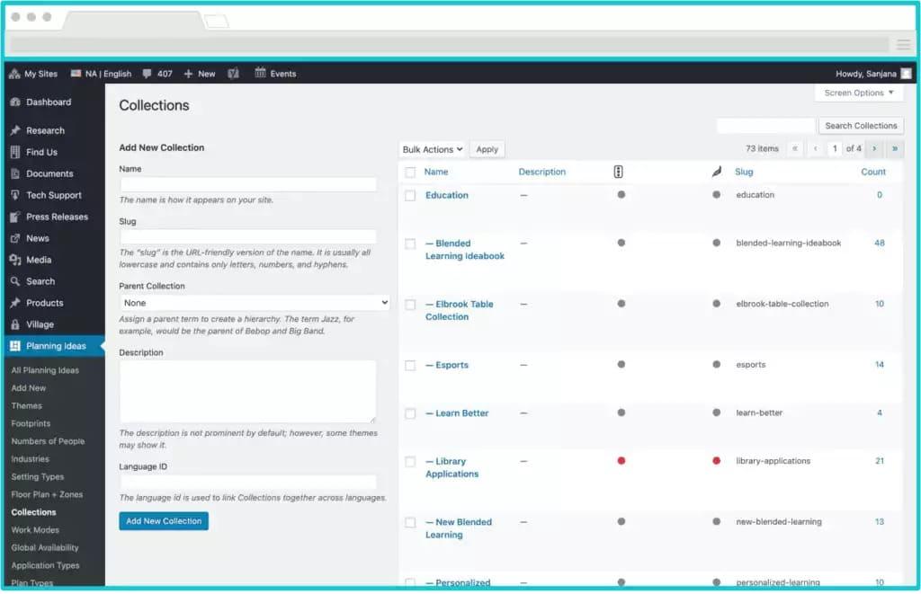Screen dimensions: 921x594
Task: Click the current page number field
Action: (x=835, y=148)
